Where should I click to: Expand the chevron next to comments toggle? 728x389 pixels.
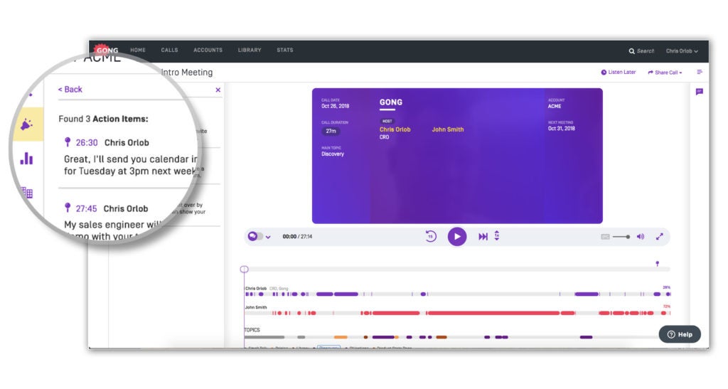[268, 238]
